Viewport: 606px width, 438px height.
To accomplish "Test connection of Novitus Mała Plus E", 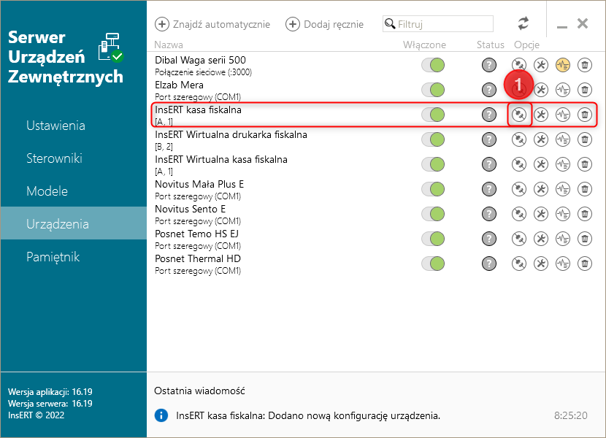I will click(x=519, y=189).
